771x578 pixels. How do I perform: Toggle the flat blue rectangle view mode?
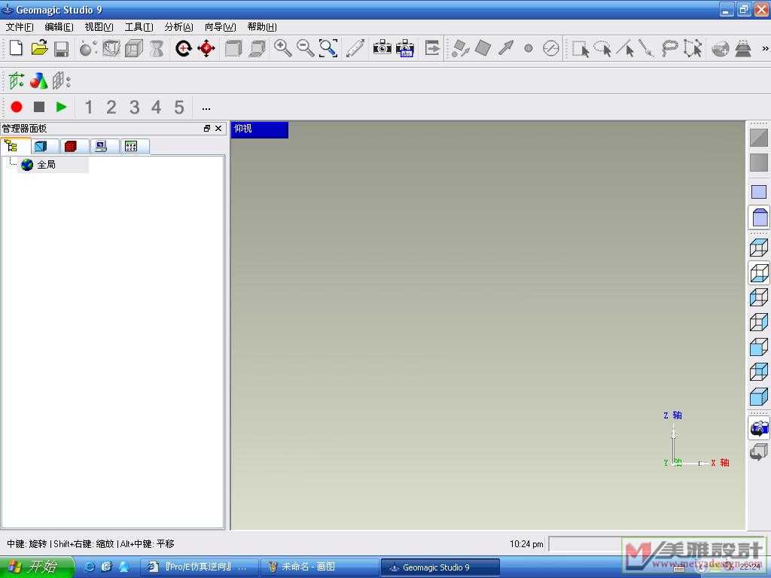[759, 192]
